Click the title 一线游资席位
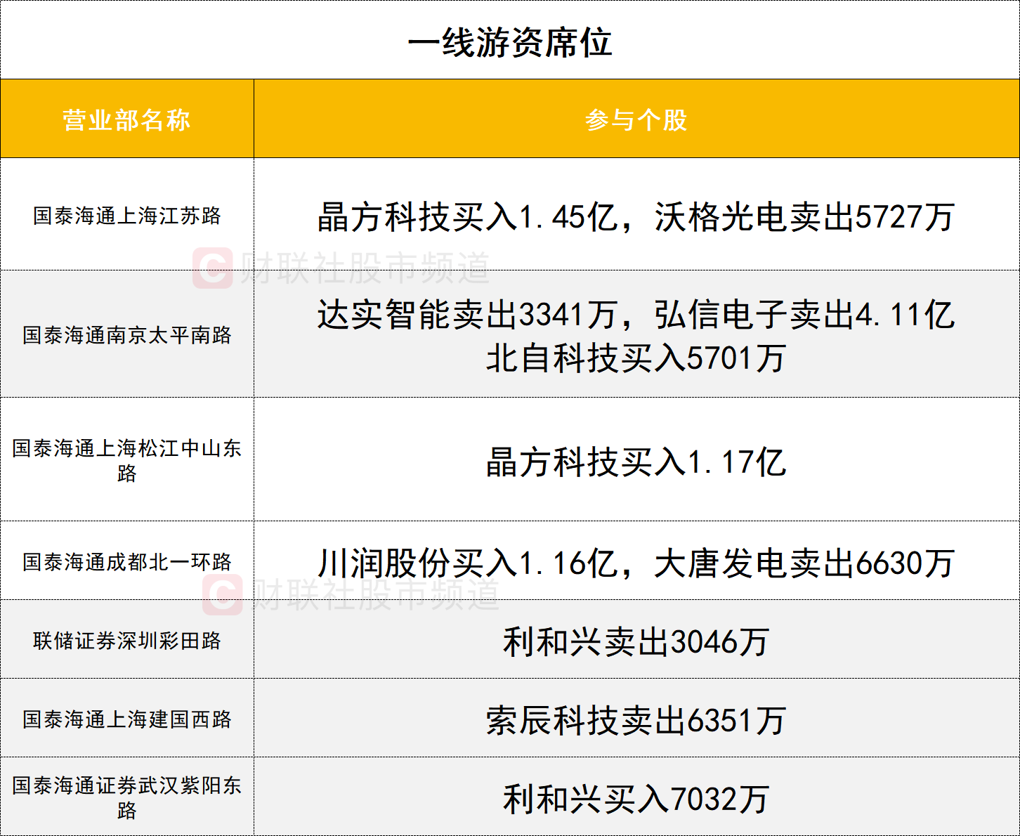The height and width of the screenshot is (836, 1020). (510, 42)
